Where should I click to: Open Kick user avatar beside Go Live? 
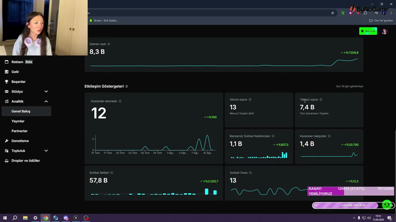tap(385, 31)
